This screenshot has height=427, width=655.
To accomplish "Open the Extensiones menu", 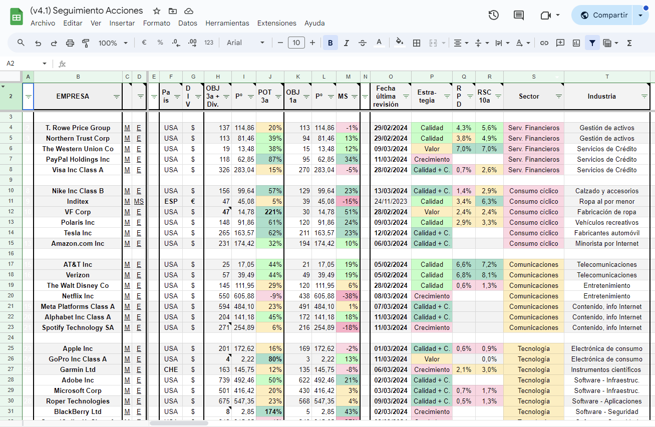I will 277,23.
